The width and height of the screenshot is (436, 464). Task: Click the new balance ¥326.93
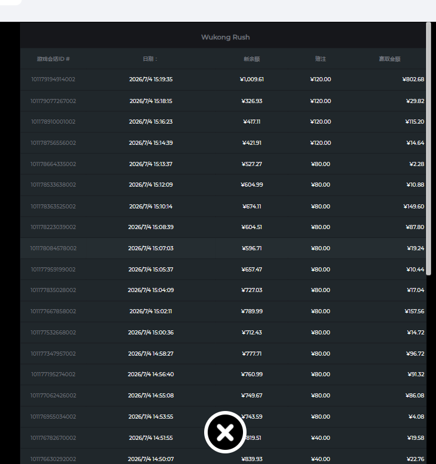(252, 101)
